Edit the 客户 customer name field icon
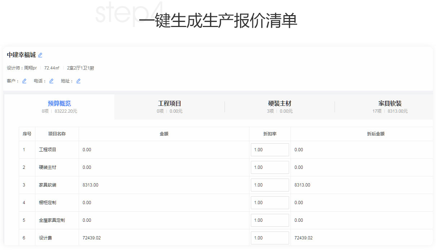Image resolution: width=436 pixels, height=252 pixels. coord(24,81)
